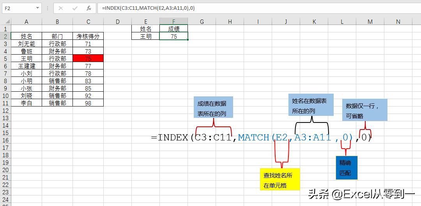Click score cell with value 77
421x206 pixels.
point(88,66)
